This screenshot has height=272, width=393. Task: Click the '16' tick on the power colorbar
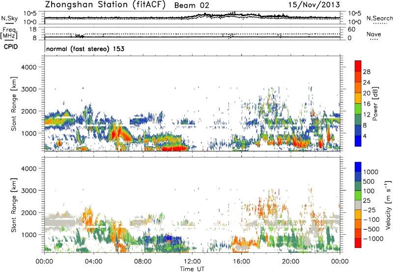[x=366, y=104]
